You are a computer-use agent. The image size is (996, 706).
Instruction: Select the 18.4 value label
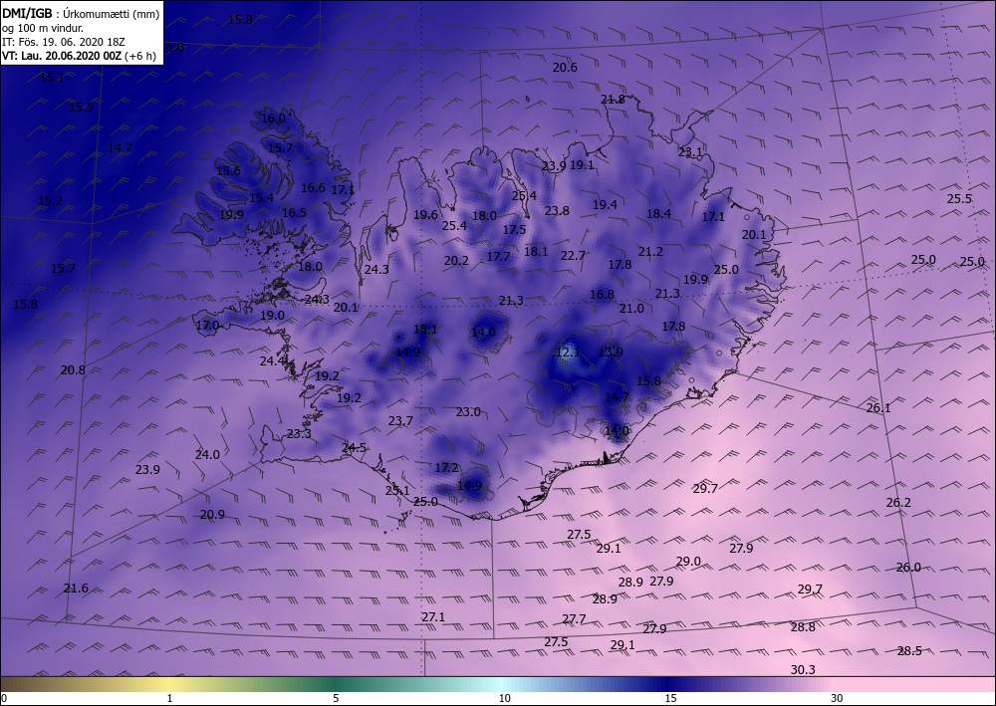coord(658,214)
